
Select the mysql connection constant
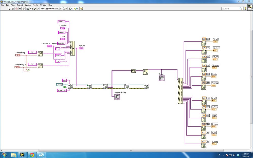point(60,85)
